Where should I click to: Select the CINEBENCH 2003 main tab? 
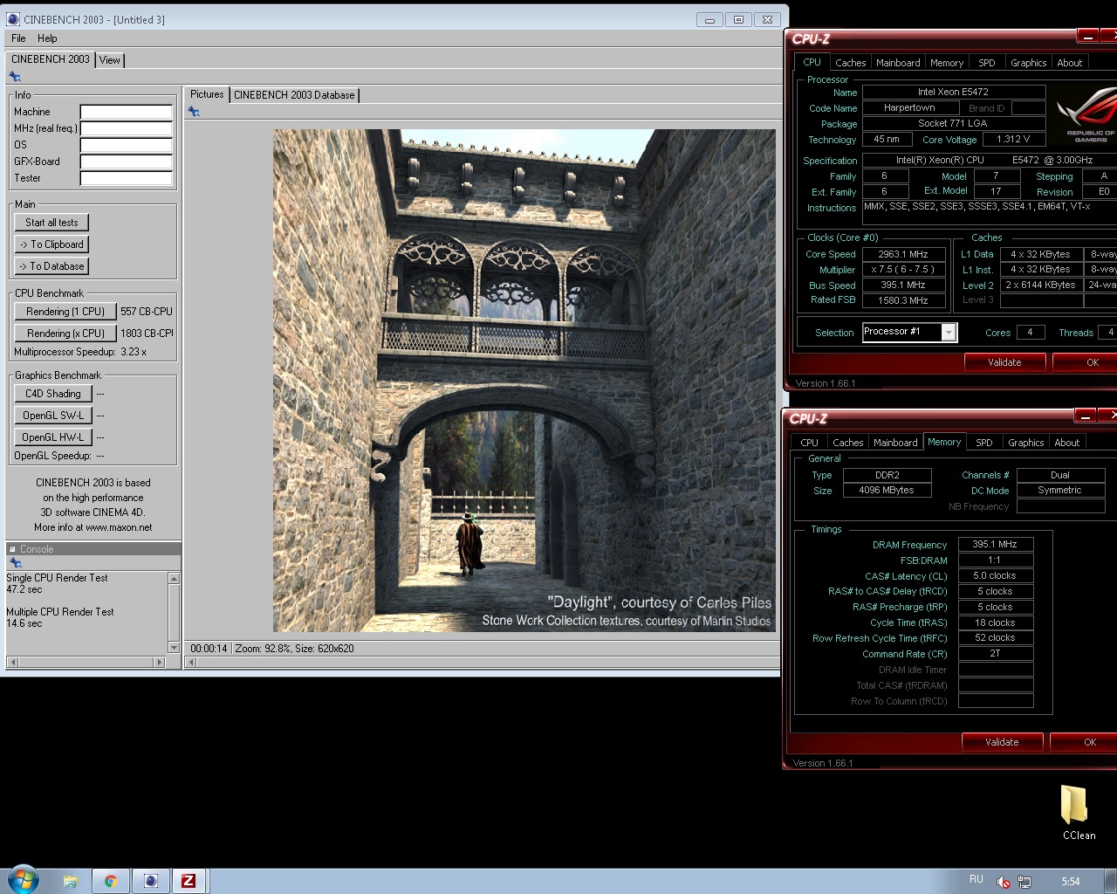pos(51,59)
